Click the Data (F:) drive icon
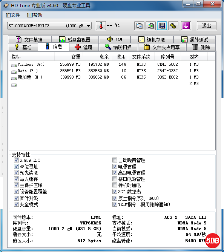Screen dimensions: 224x252 pos(14,72)
